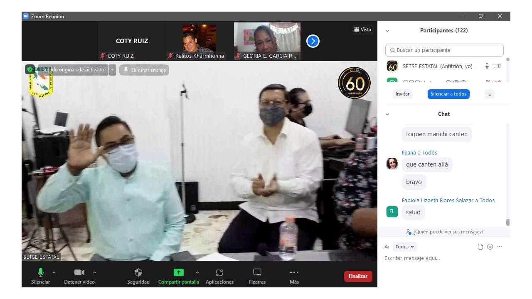The width and height of the screenshot is (532, 299).
Task: Start sharing with Compartir pantalla
Action: click(178, 276)
